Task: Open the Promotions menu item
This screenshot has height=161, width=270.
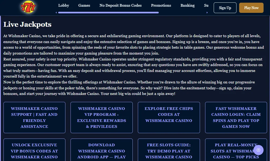Action: (161, 5)
